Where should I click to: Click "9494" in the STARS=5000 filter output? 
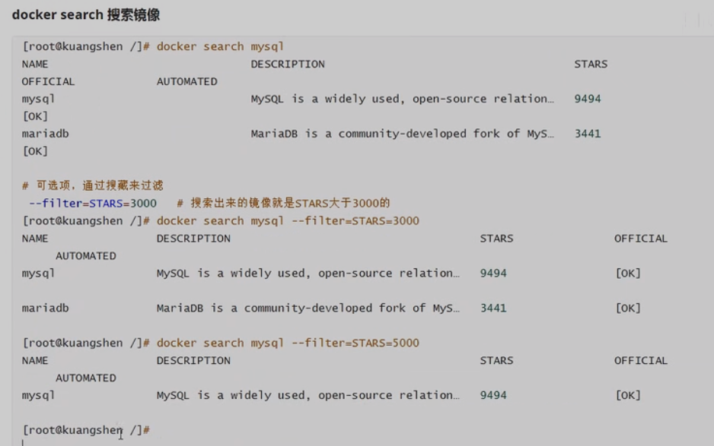pos(493,396)
